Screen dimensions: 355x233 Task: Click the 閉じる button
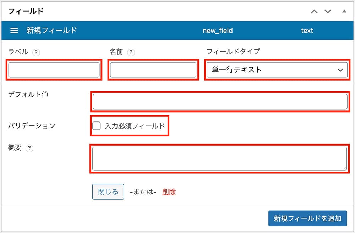click(108, 191)
